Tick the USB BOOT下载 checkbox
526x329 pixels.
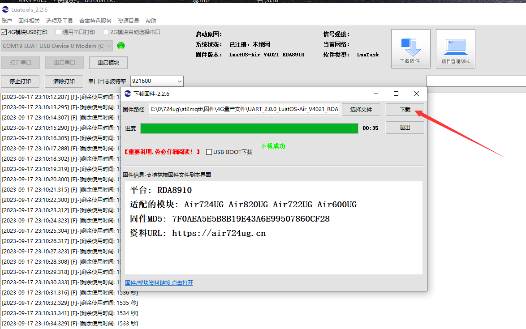click(x=209, y=152)
